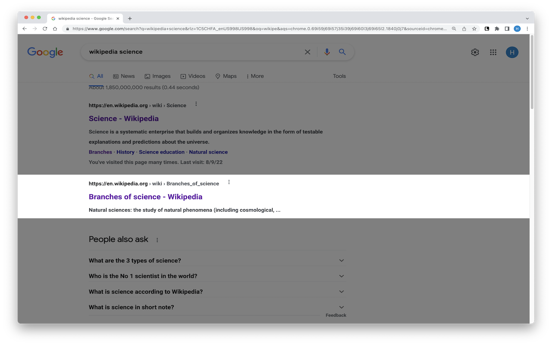The image size is (552, 345).
Task: Select the user profile avatar H
Action: click(x=512, y=52)
